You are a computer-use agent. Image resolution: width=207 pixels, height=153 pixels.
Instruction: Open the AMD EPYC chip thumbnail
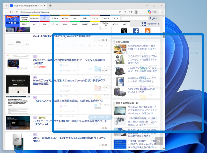pyautogui.click(x=18, y=142)
